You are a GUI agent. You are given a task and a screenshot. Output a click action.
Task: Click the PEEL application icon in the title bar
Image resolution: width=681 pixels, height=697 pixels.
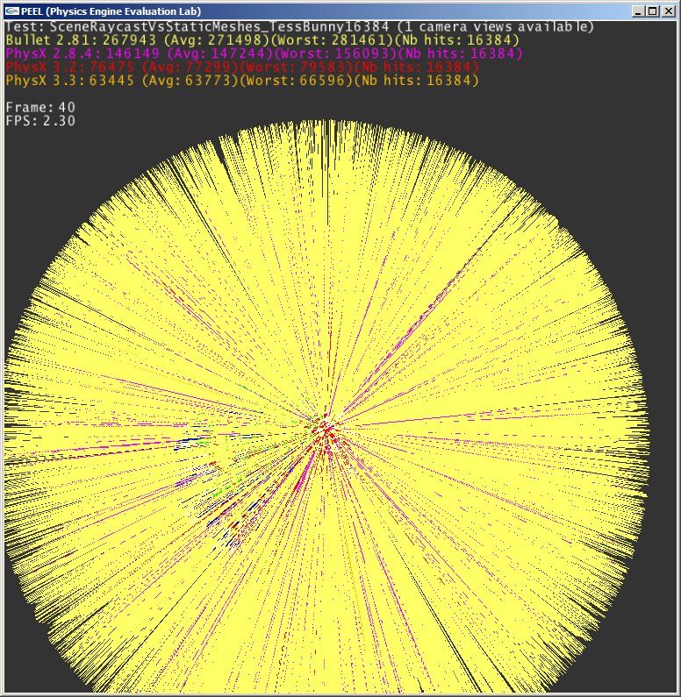[12, 11]
